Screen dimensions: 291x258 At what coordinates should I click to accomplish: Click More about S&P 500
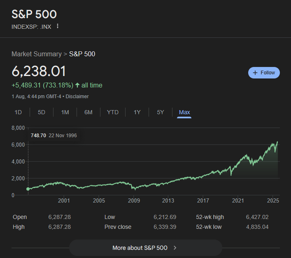point(146,248)
